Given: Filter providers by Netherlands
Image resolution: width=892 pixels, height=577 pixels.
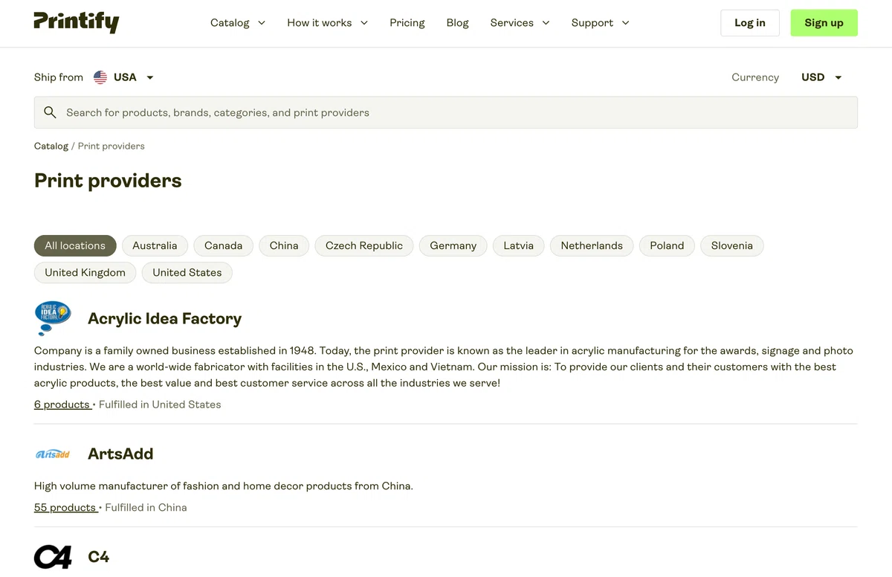Looking at the screenshot, I should 592,245.
